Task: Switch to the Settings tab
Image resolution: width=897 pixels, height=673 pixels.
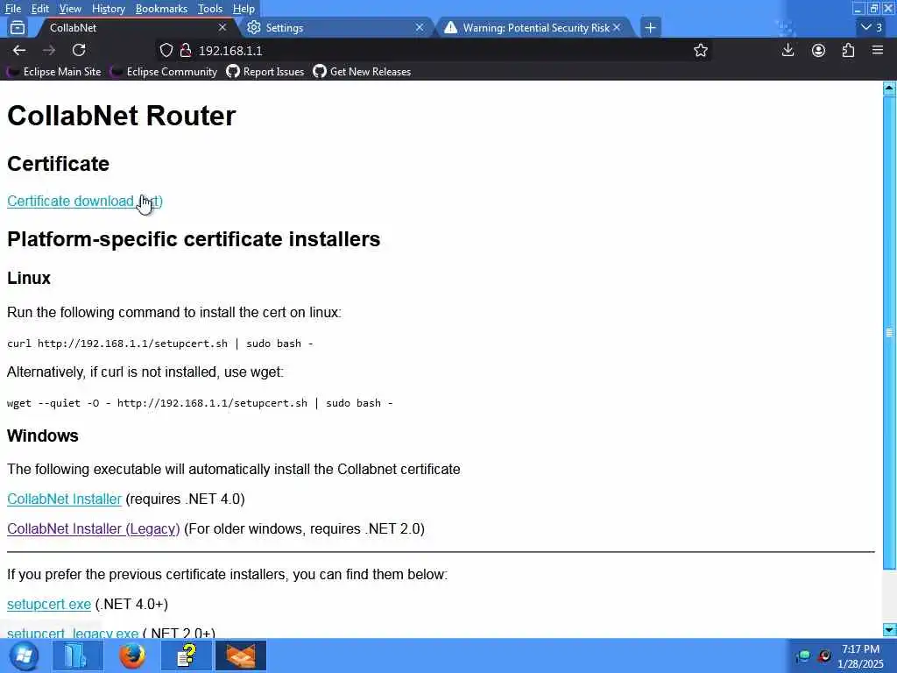Action: pos(336,27)
